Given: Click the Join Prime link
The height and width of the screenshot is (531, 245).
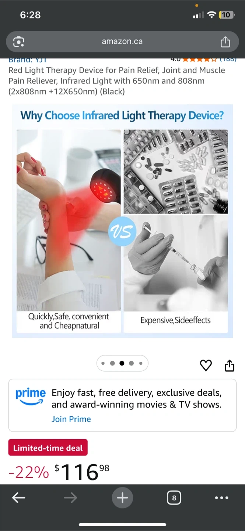Looking at the screenshot, I should (71, 419).
